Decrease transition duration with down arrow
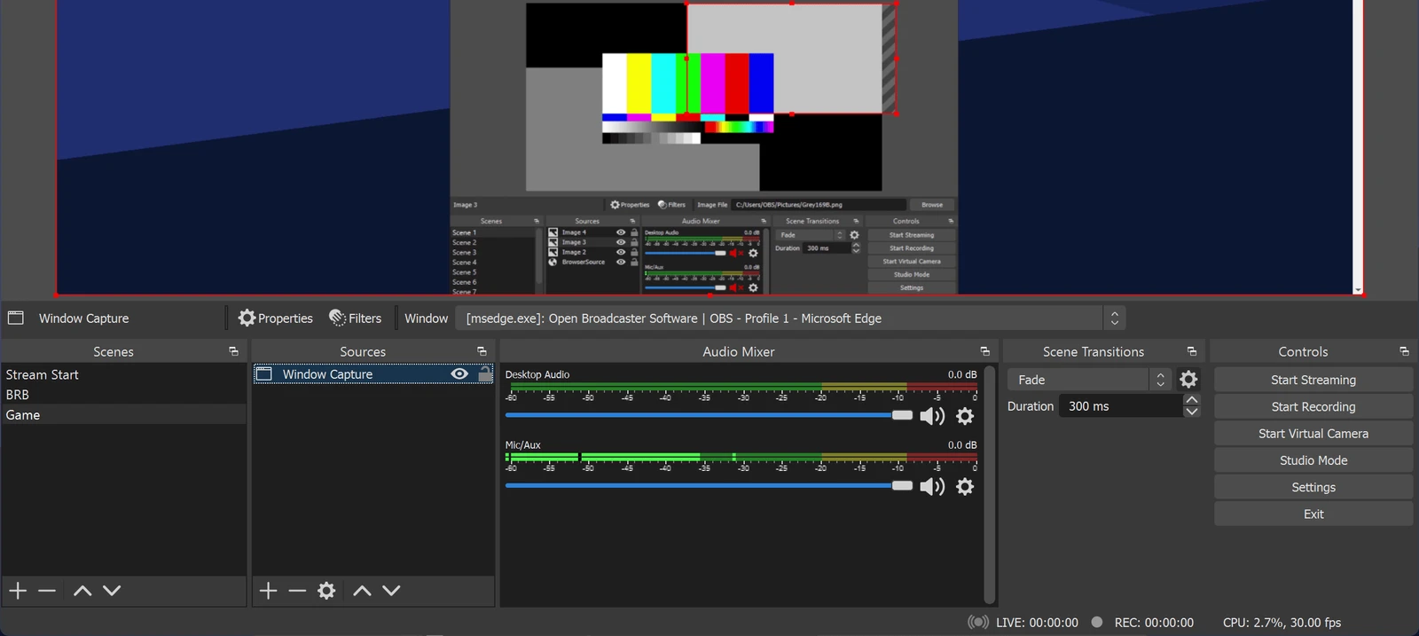Viewport: 1419px width, 636px height. (1192, 412)
